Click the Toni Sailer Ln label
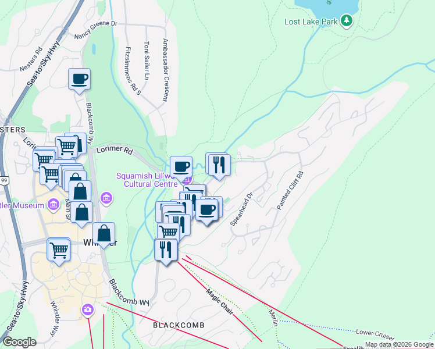This screenshot has width=435, height=349. [x=147, y=60]
